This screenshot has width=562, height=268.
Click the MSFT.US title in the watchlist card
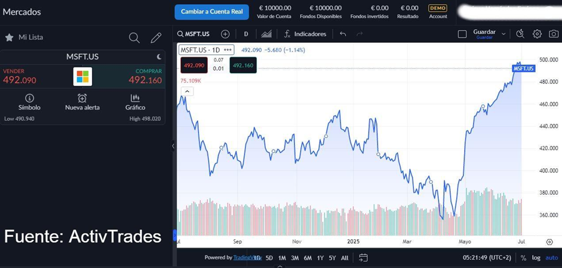coord(82,57)
